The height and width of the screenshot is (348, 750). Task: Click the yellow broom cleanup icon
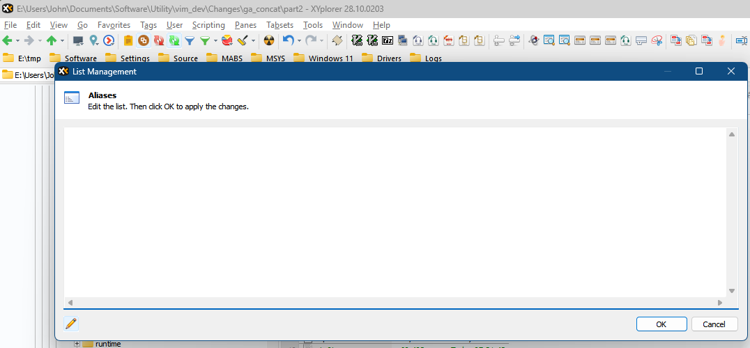241,41
